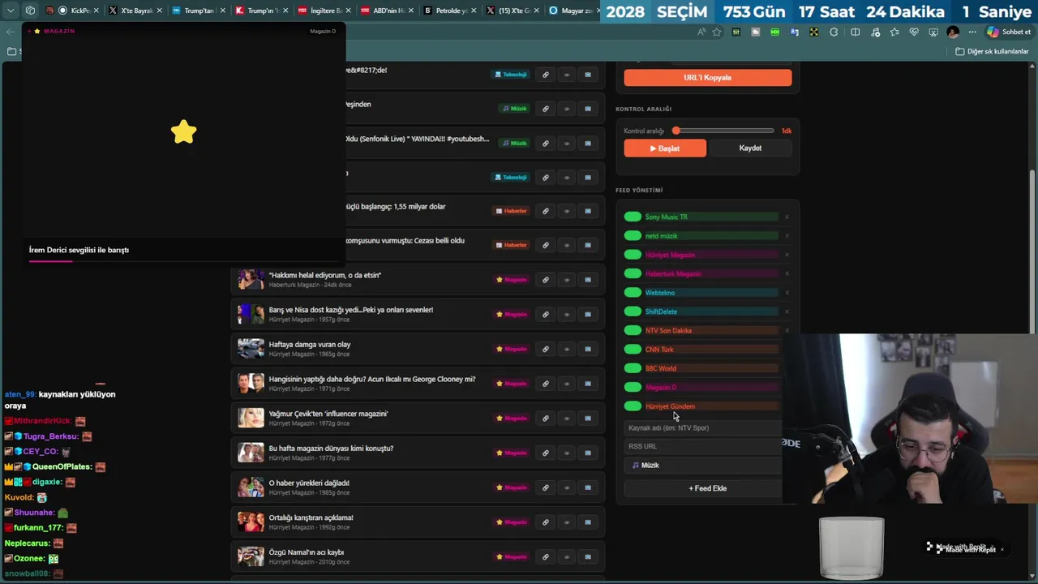1038x584 pixels.
Task: Click screen icon for "Cezası belli oldu" row
Action: [x=588, y=245]
